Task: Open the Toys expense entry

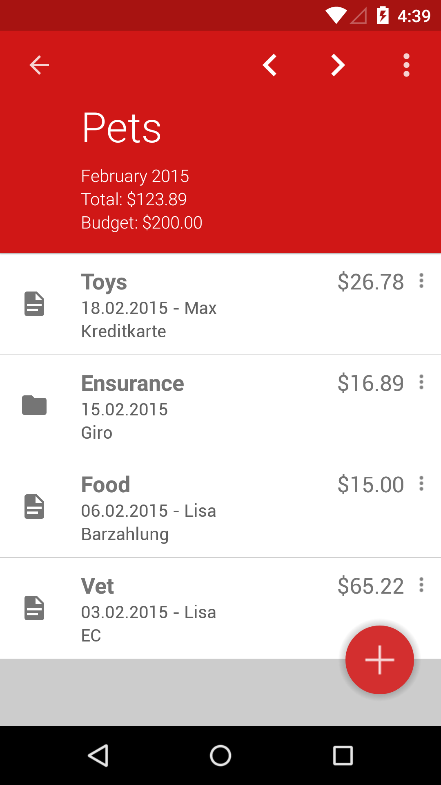Action: (220, 304)
